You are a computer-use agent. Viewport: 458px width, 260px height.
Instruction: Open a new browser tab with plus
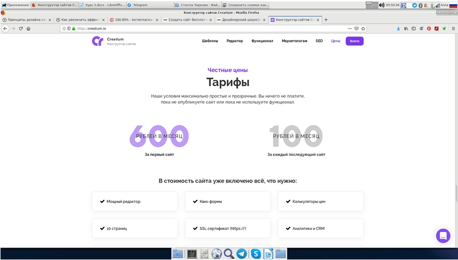click(x=326, y=20)
